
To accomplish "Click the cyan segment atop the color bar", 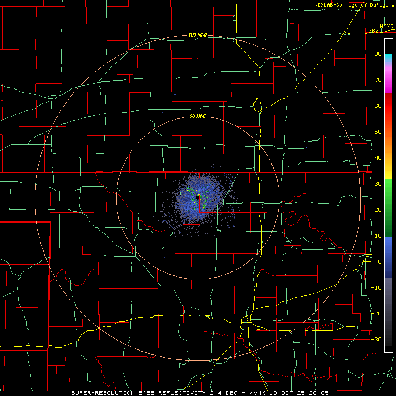I will (389, 58).
